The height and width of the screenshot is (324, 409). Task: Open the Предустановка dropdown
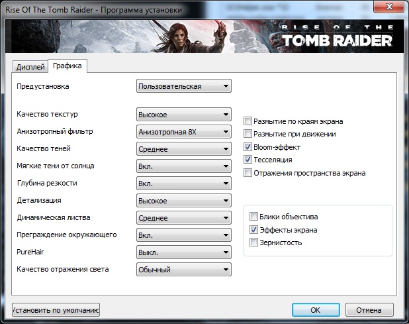click(184, 86)
